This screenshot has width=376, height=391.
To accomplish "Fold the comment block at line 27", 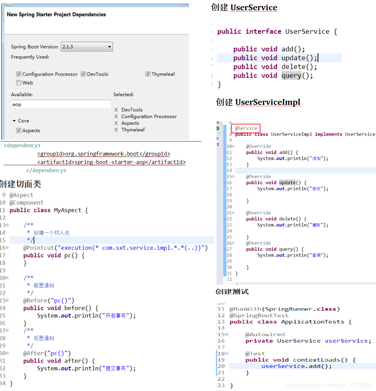I will tap(7, 330).
